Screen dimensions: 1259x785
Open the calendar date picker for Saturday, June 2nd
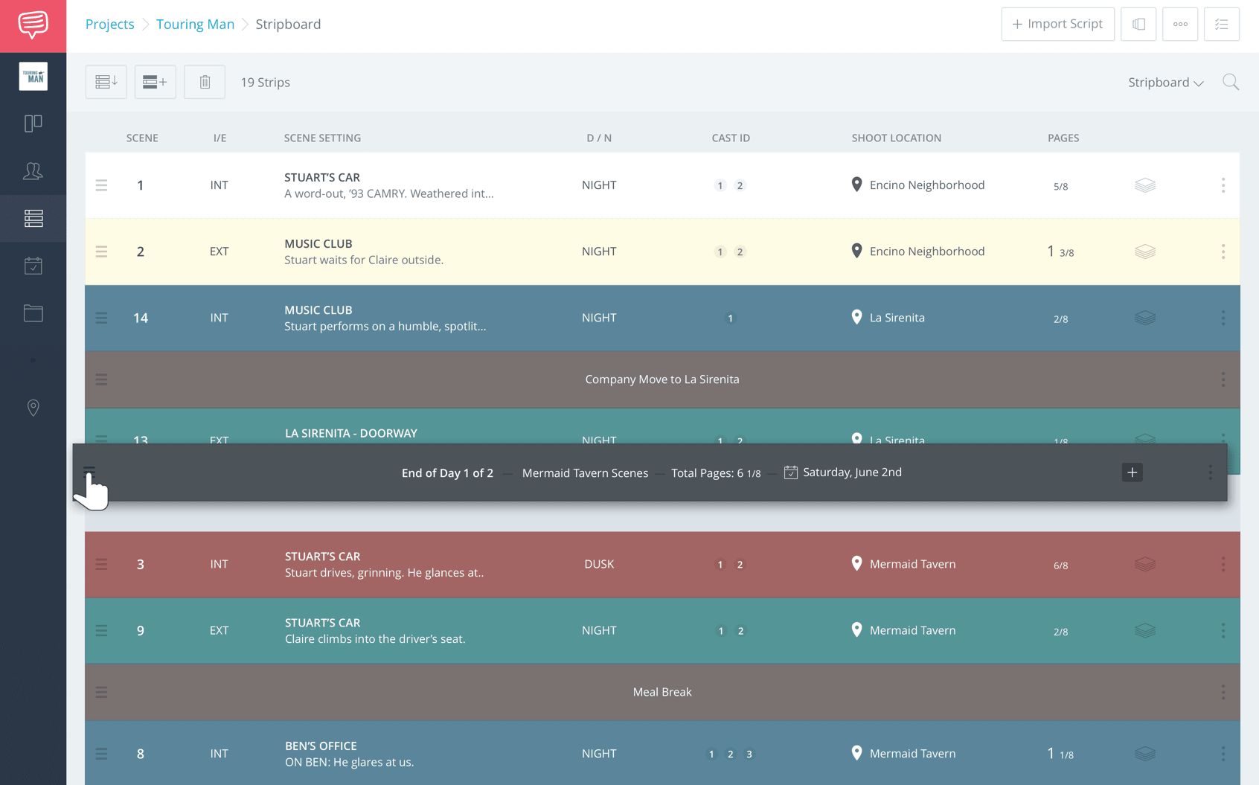[x=790, y=472]
